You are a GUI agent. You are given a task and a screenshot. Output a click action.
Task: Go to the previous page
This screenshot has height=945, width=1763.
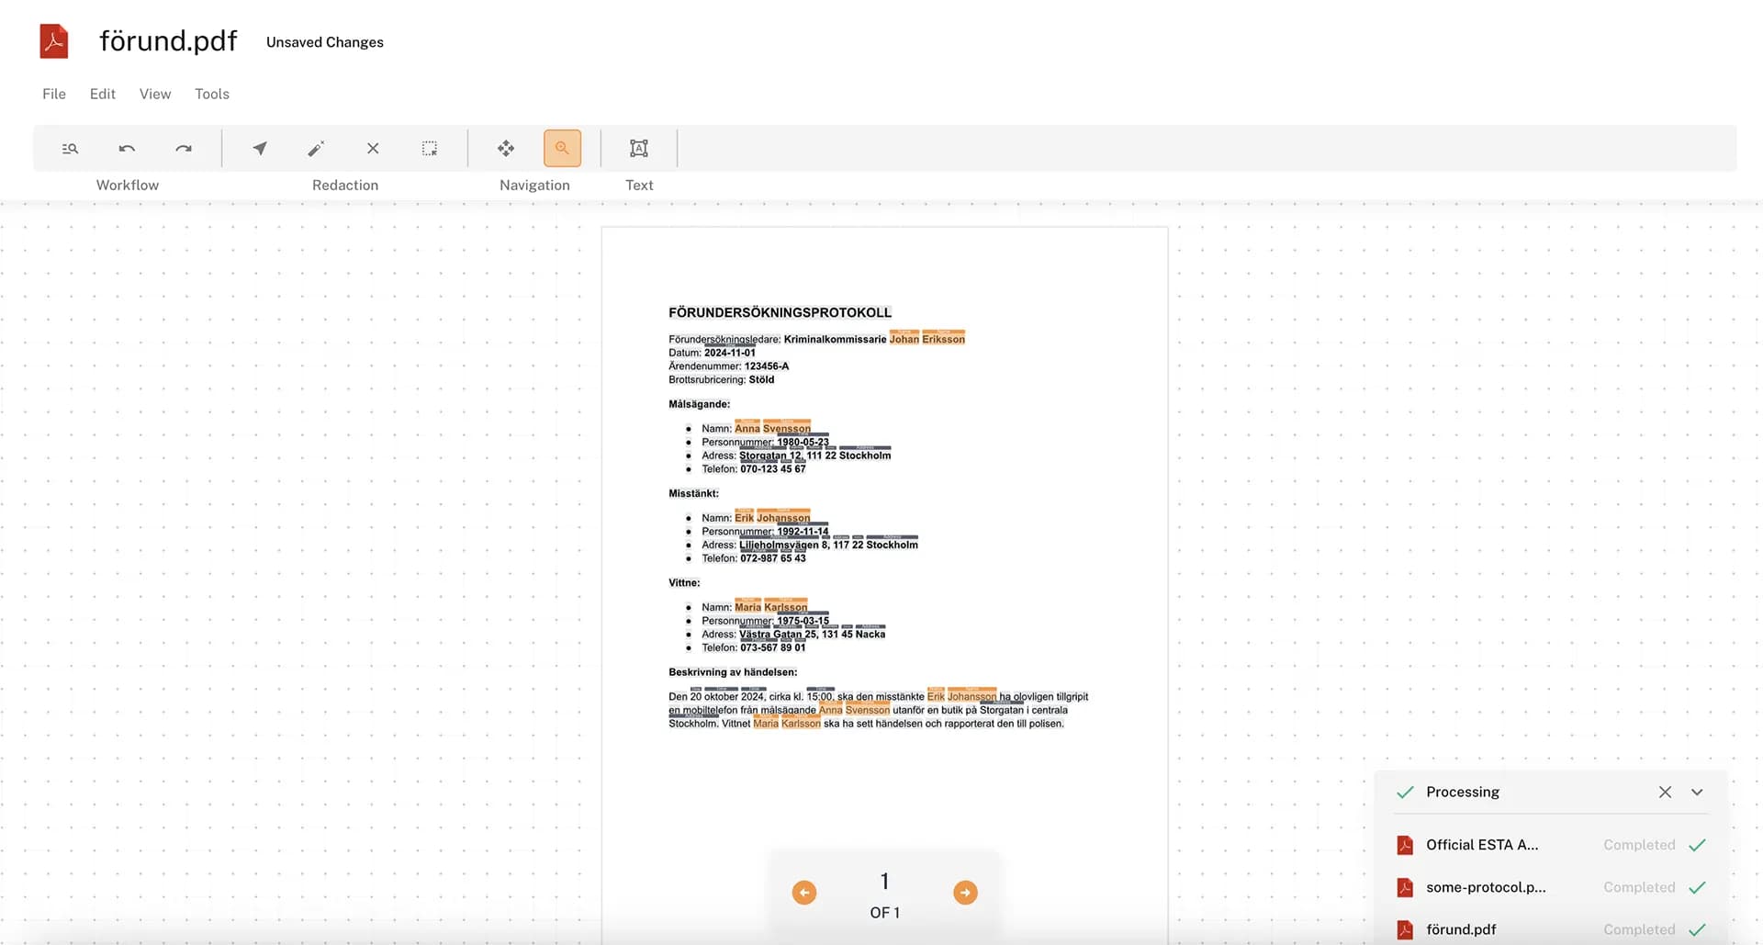coord(804,893)
